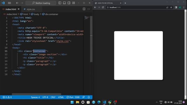Toggle the bottom panel layout icon
The height and width of the screenshot is (105, 187).
64,3
